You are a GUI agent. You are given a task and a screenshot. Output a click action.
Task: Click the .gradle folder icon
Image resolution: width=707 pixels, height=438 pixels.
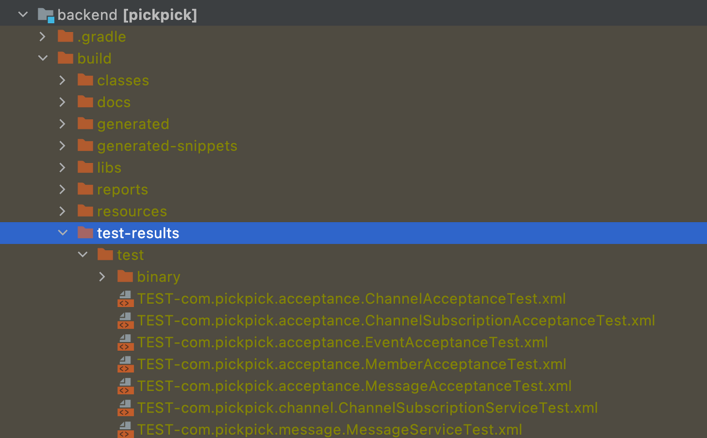(x=66, y=36)
